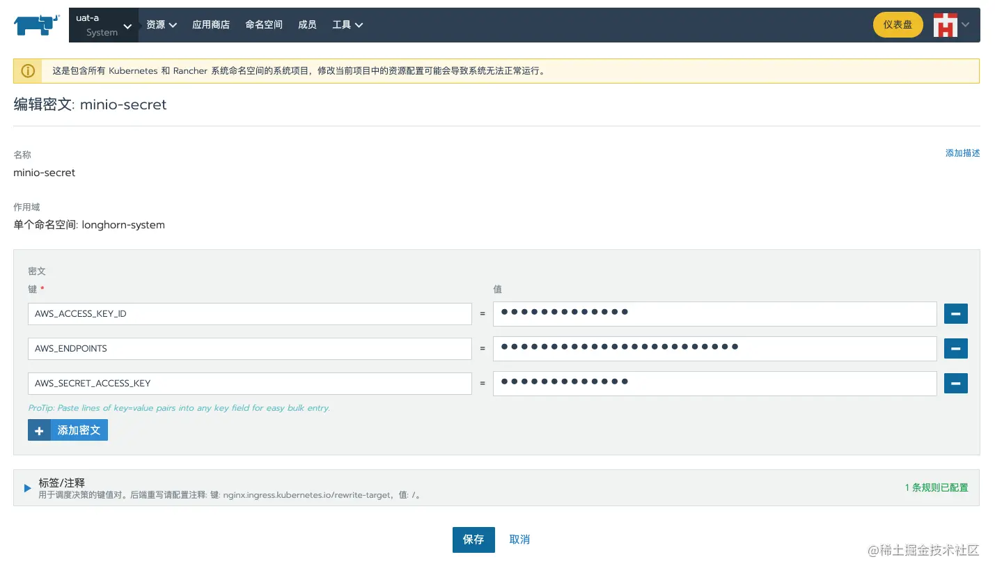995x573 pixels.
Task: Click the value field for AWS_SECRET_ACCESS_KEY
Action: pos(714,384)
